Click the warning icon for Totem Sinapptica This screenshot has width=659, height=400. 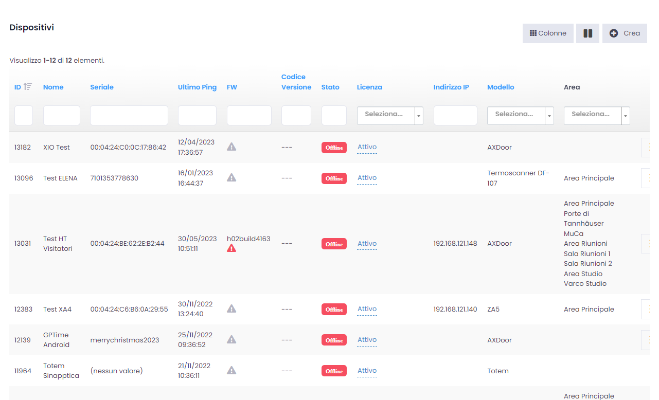coord(231,371)
